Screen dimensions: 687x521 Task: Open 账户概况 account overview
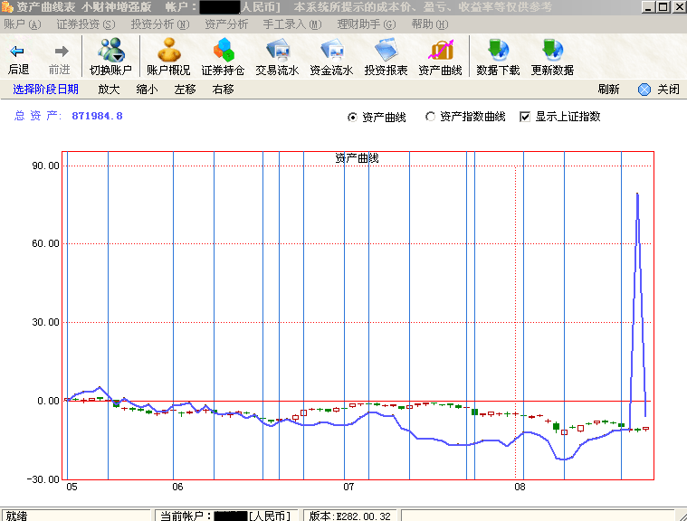pos(168,52)
